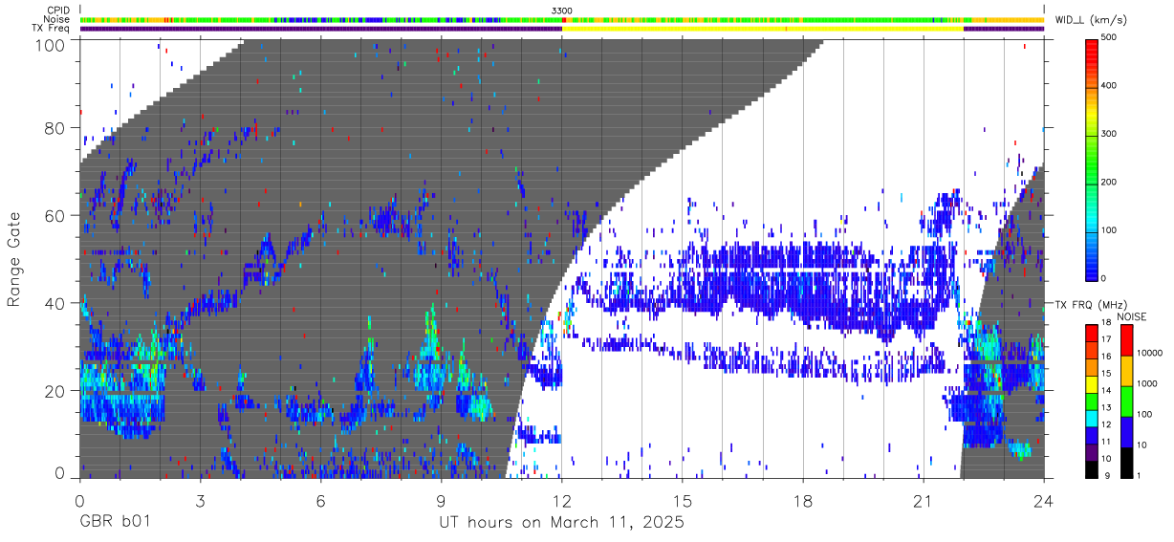Click x-axis tick label 24
Image resolution: width=1174 pixels, height=542 pixels.
pos(1043,500)
